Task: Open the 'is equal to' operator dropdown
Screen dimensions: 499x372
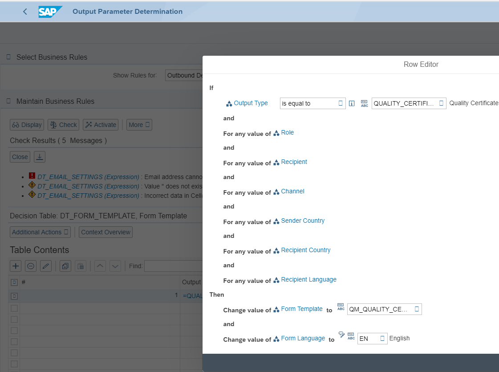Action: coord(312,103)
